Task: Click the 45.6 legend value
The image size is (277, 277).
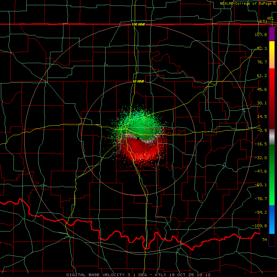Action: coord(262,89)
